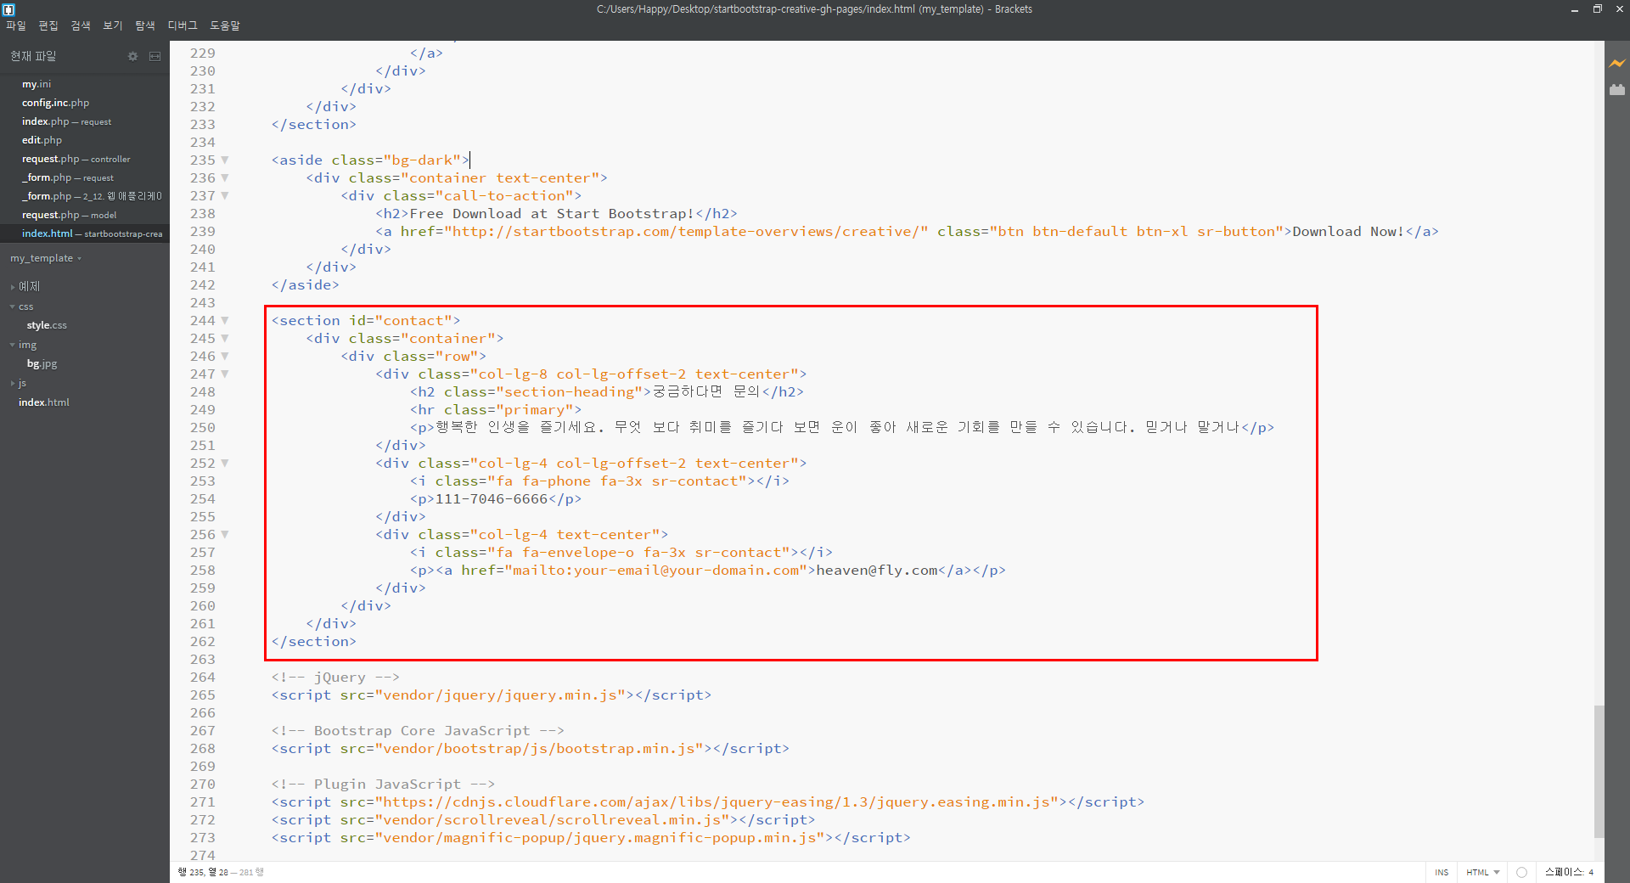Open the 검색 menu
Viewport: 1630px width, 883px height.
[x=81, y=25]
